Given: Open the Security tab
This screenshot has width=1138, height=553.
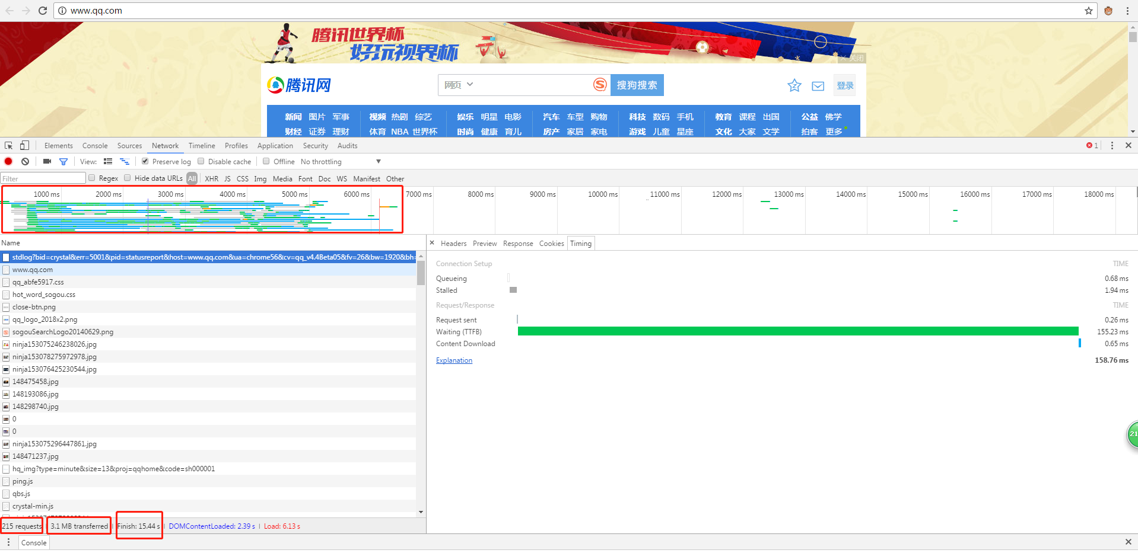Looking at the screenshot, I should [315, 145].
